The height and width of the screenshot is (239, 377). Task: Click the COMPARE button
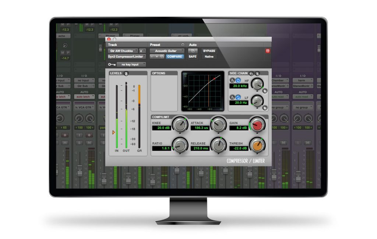click(x=174, y=57)
